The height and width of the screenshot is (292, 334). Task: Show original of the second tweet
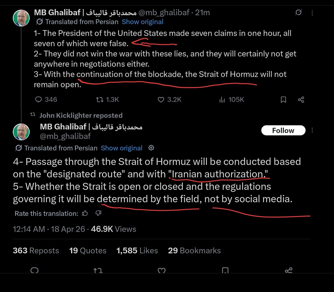122,148
